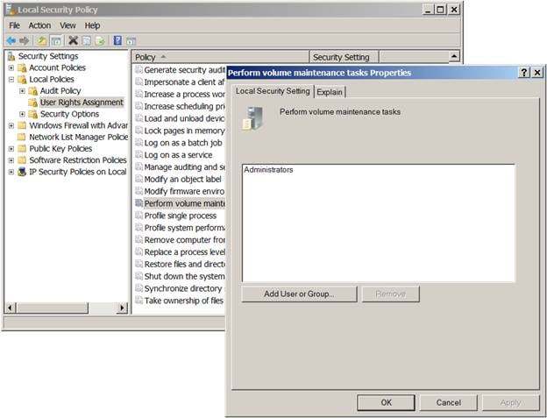Open the File menu
Screen dimensions: 547x418
coord(14,25)
